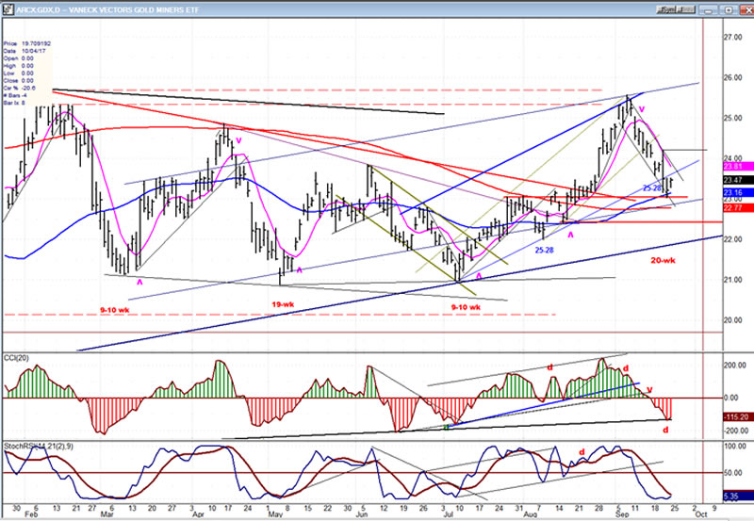
Task: Select the blue 25-28 annotation near September low
Action: pyautogui.click(x=652, y=187)
